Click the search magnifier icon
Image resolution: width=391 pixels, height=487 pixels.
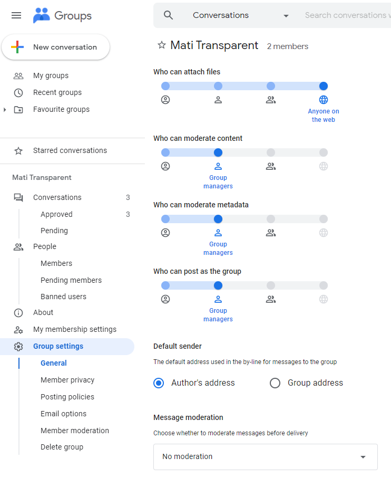coord(168,15)
